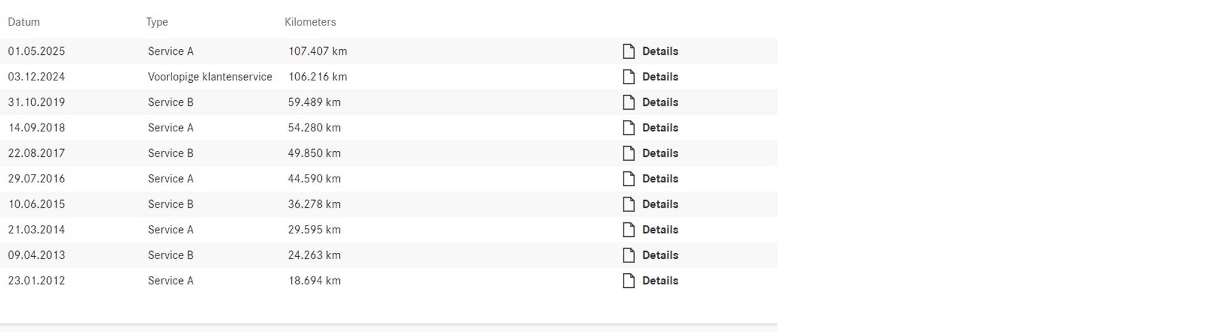The image size is (1224, 332).
Task: Click the Type column header
Action: 157,22
